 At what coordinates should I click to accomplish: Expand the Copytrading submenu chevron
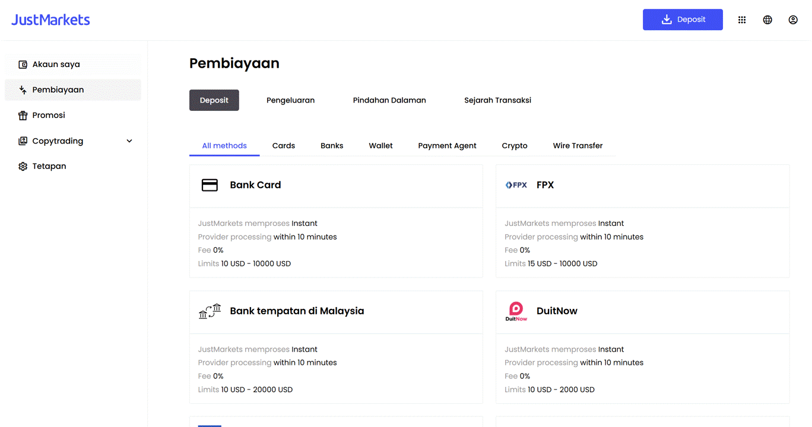pyautogui.click(x=129, y=141)
